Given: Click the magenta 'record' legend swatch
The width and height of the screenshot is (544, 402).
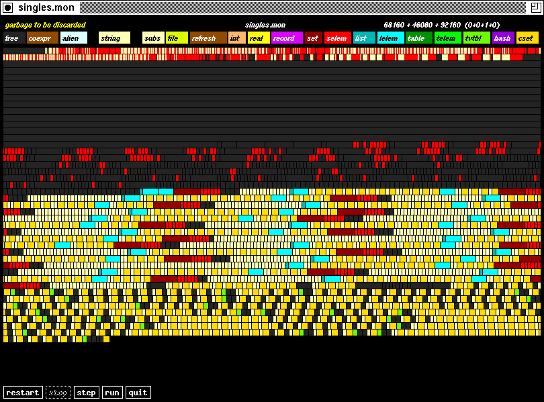Looking at the screenshot, I should [286, 38].
